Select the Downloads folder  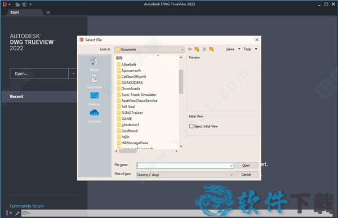coord(128,88)
